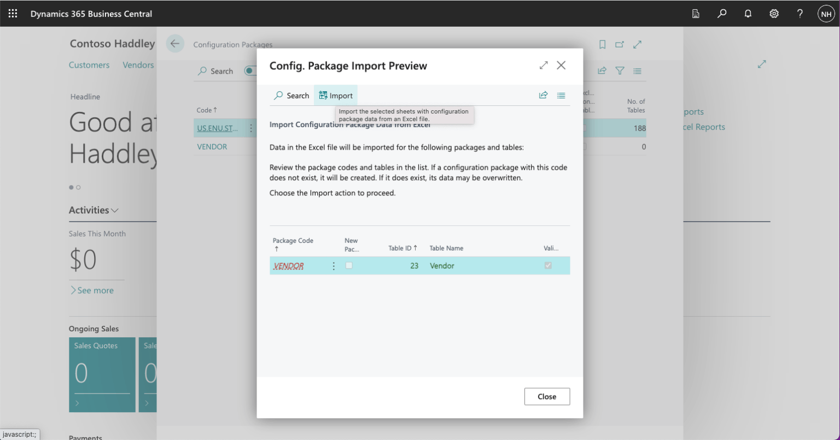Open the filter pane on Configuration Packages
Screen dimensions: 840x440
[x=620, y=70]
